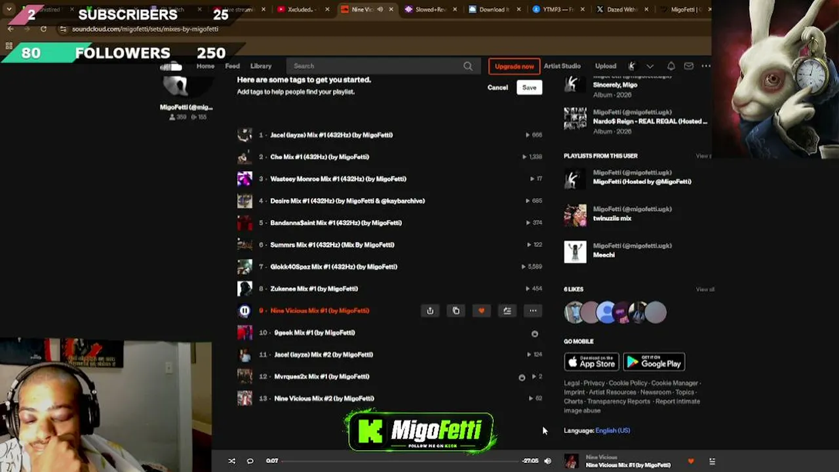The height and width of the screenshot is (472, 839).
Task: Seek within the playback progress bar
Action: [x=400, y=461]
